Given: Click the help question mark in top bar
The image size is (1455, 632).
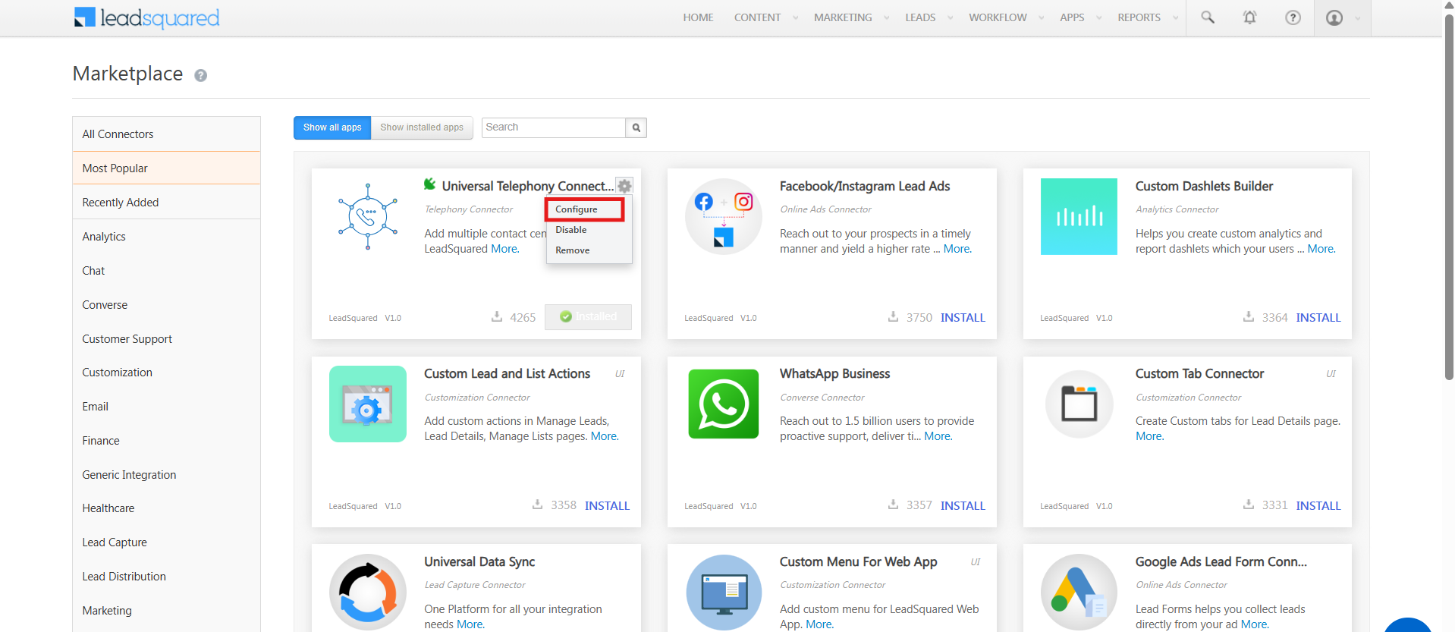Looking at the screenshot, I should coord(1293,17).
